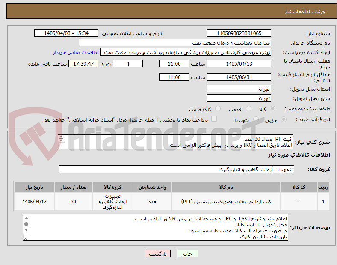Select the کالا radio button
337x265 pixels.
(x=272, y=109)
